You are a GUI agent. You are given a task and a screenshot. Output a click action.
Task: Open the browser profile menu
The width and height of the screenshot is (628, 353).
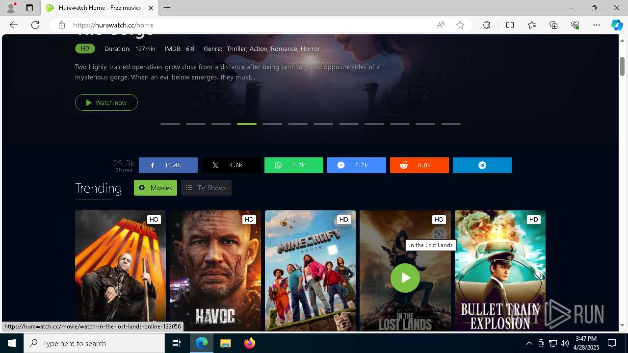click(x=11, y=8)
